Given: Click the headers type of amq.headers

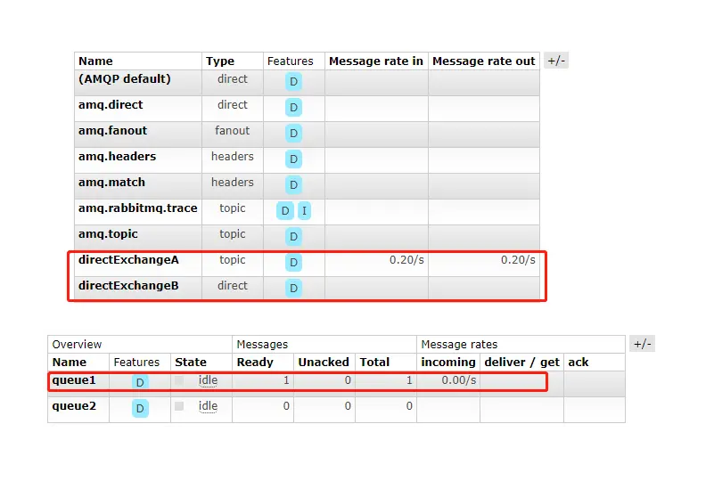Looking at the screenshot, I should pyautogui.click(x=233, y=157).
